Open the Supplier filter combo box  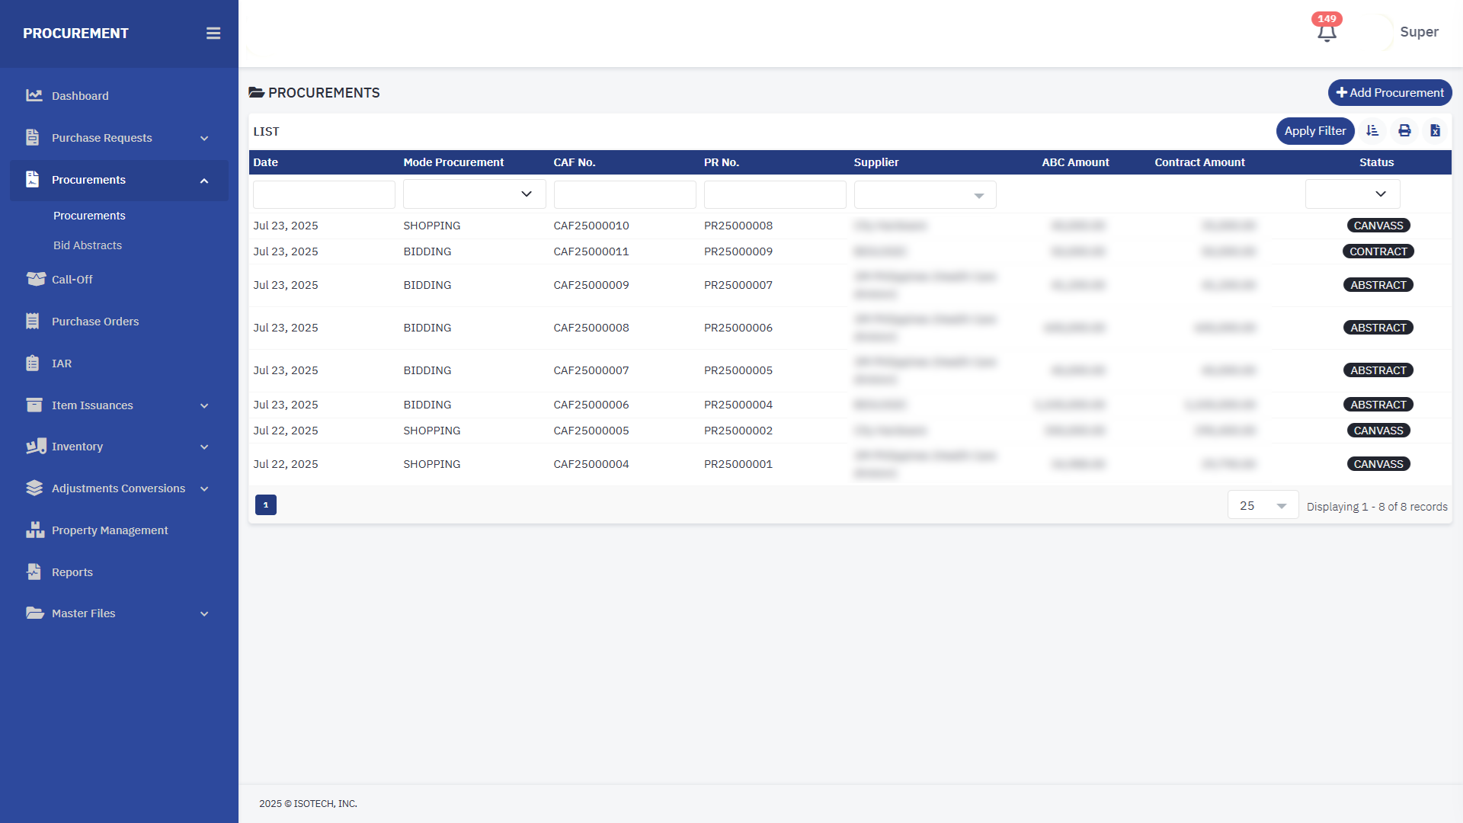tap(924, 195)
